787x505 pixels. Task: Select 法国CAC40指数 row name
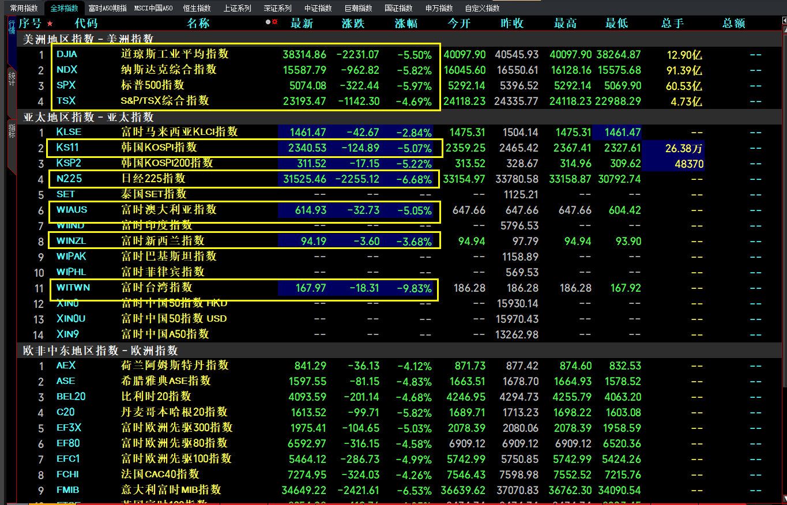[160, 474]
